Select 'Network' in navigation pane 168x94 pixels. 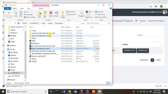click(12, 80)
